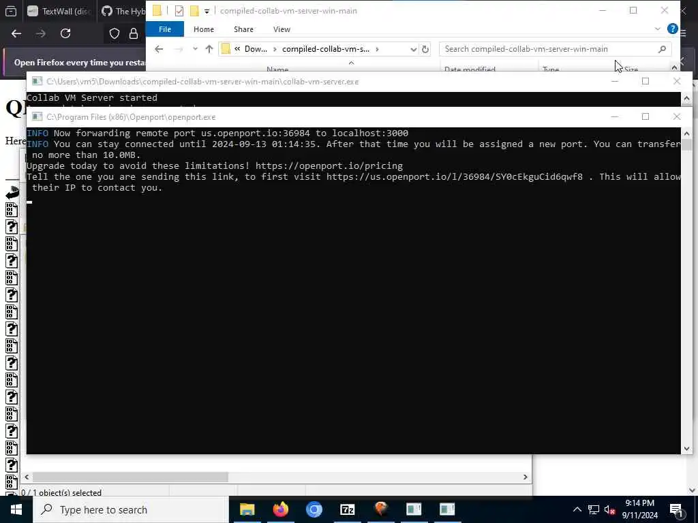698x523 pixels.
Task: Click the Firefox site padlock icon
Action: 134,33
